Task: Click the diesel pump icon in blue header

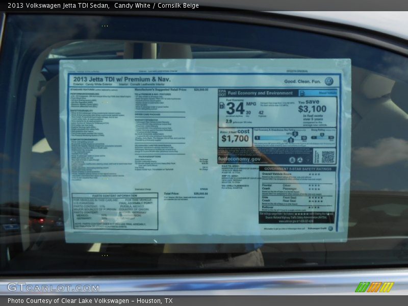Action: (302, 93)
